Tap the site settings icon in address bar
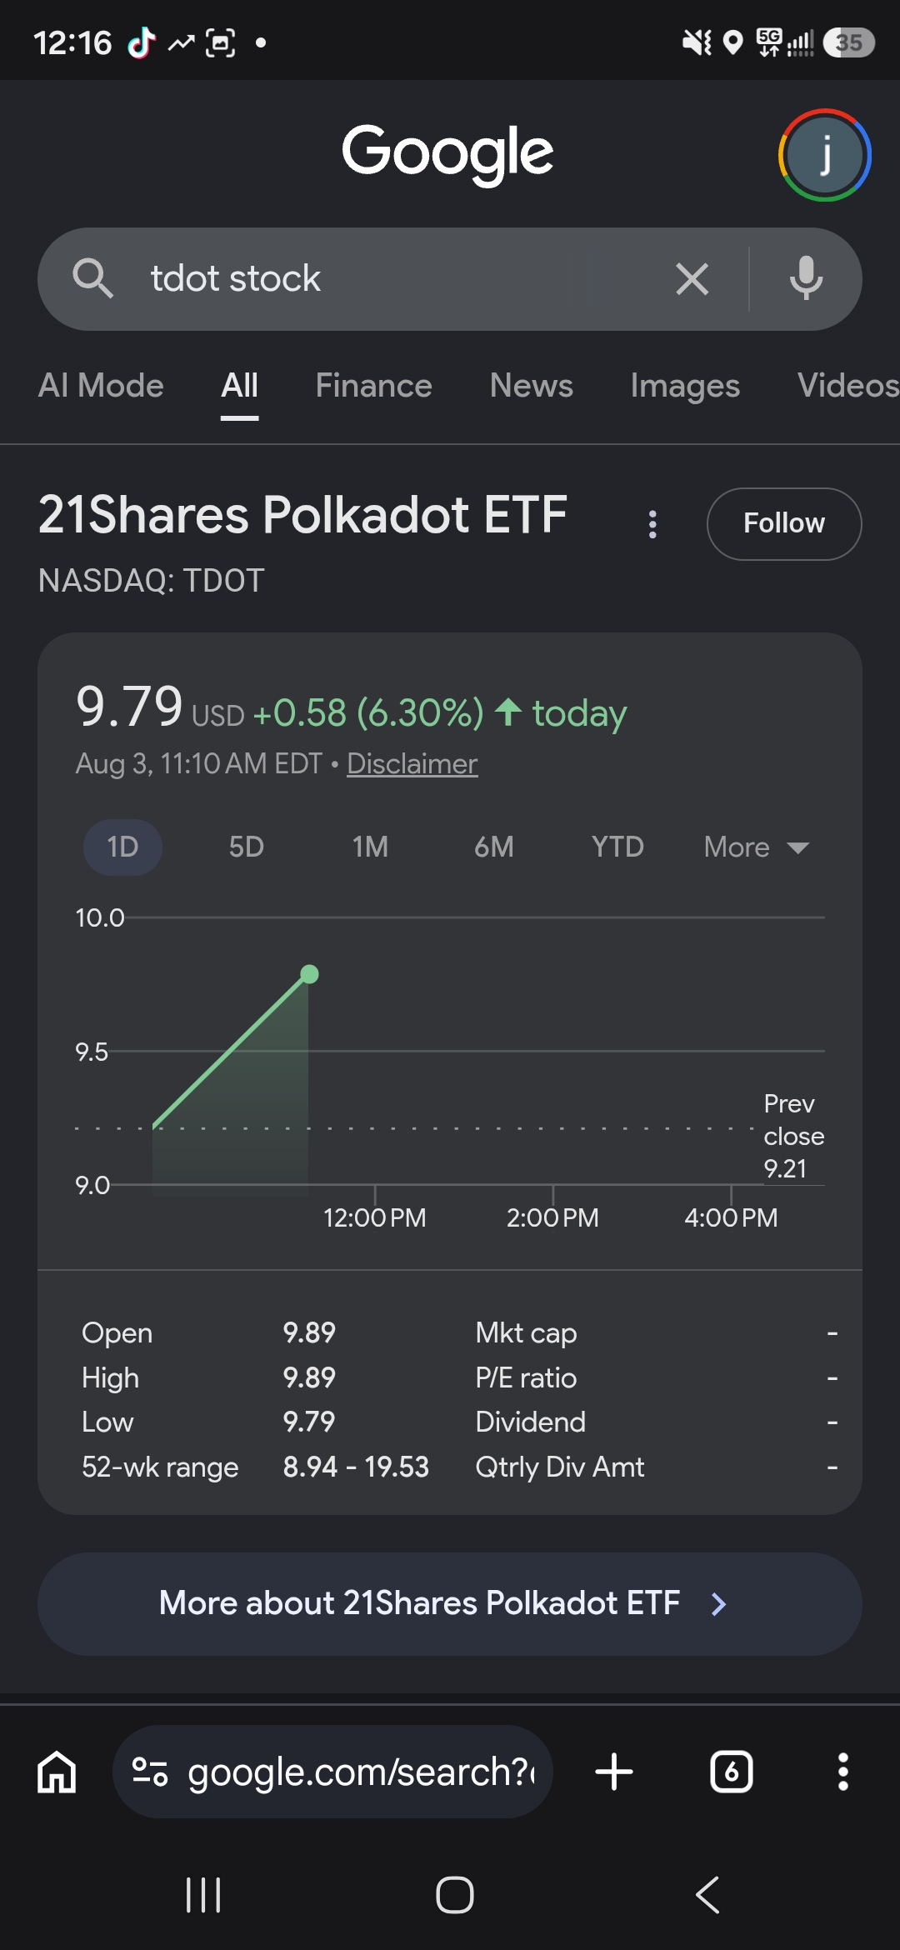The width and height of the screenshot is (900, 1950). [x=150, y=1772]
